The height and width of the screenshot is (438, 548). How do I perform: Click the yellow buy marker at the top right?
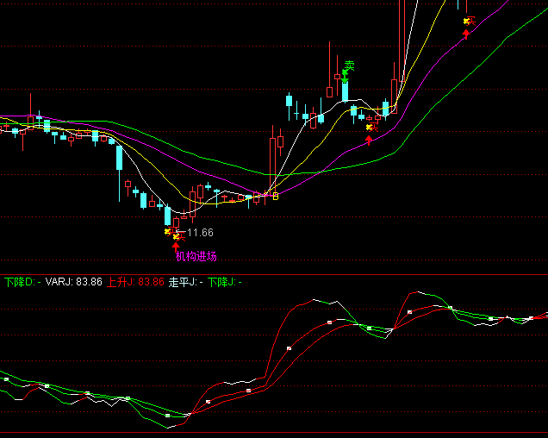pyautogui.click(x=468, y=20)
